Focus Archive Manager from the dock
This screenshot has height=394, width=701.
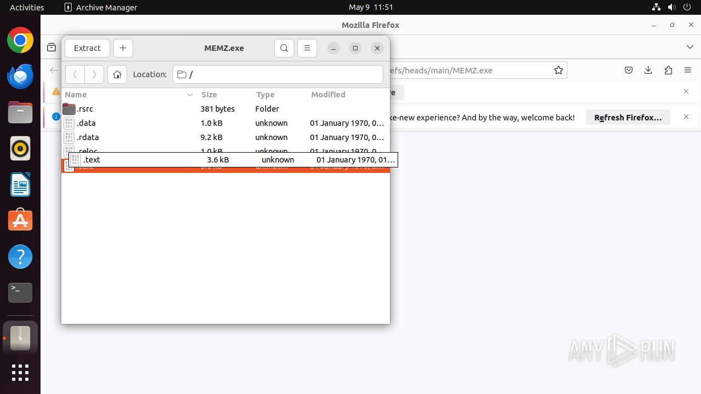pyautogui.click(x=20, y=338)
